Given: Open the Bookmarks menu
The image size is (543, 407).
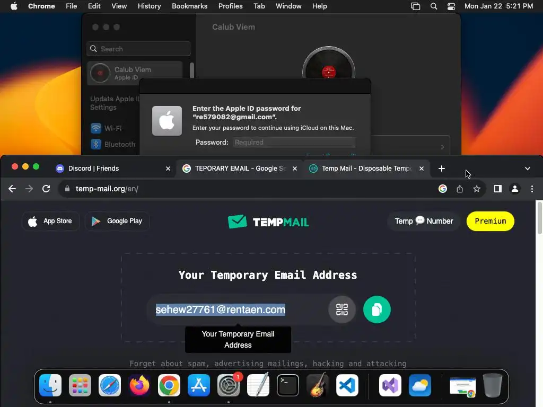Looking at the screenshot, I should [189, 6].
